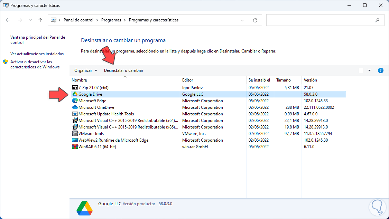Click the change view list icon
The width and height of the screenshot is (389, 219).
click(x=361, y=70)
